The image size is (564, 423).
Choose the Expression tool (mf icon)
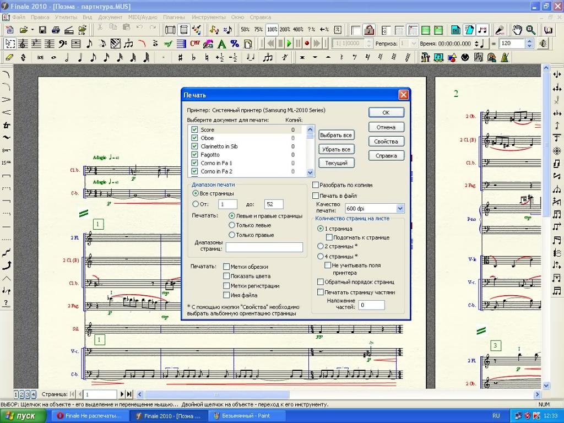(x=168, y=44)
